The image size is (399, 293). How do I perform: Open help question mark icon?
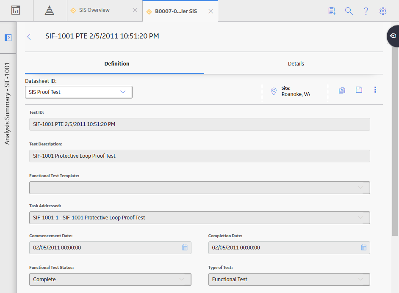366,11
